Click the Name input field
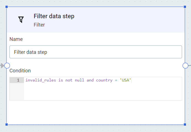The height and width of the screenshot is (132, 191). [95, 52]
